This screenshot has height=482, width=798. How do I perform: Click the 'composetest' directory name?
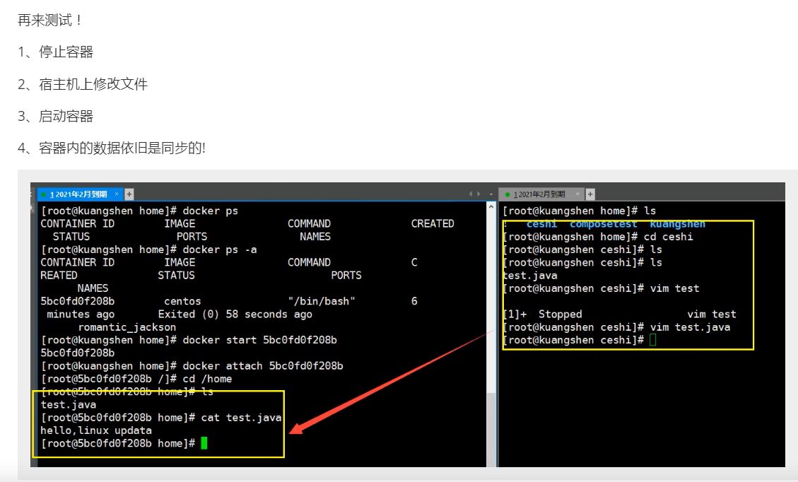pos(603,224)
